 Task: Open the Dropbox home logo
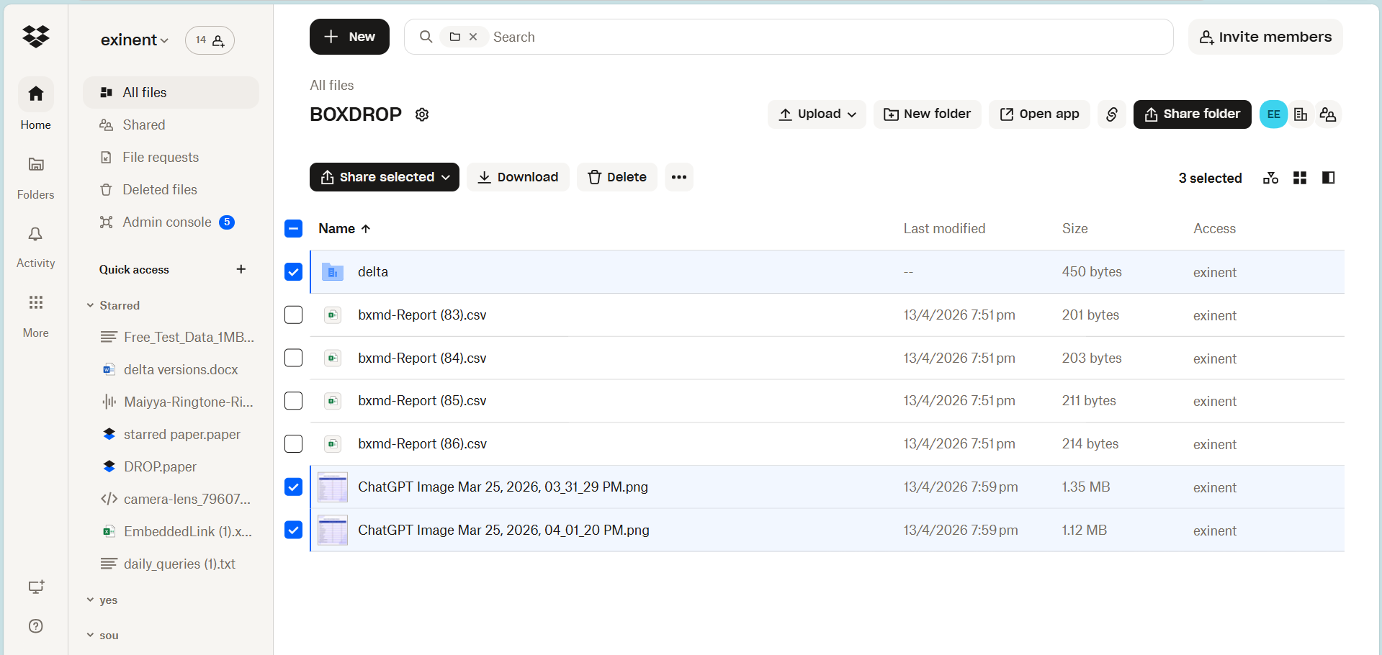tap(35, 37)
